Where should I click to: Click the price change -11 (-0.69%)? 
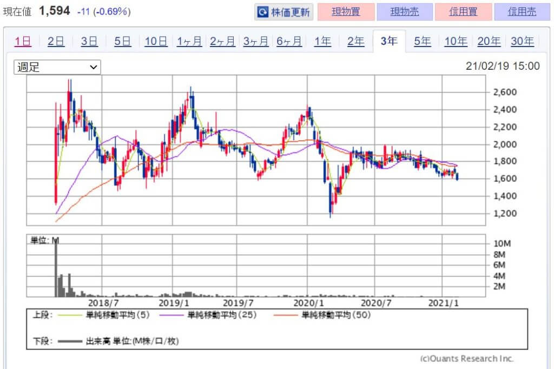[x=104, y=11]
